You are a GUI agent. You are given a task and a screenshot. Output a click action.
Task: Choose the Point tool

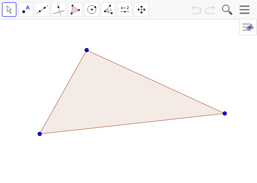coord(26,10)
